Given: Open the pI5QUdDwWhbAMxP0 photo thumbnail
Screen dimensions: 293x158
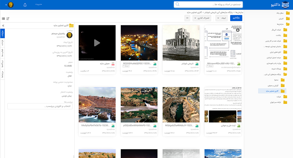Looking at the screenshot, I should click(139, 105).
